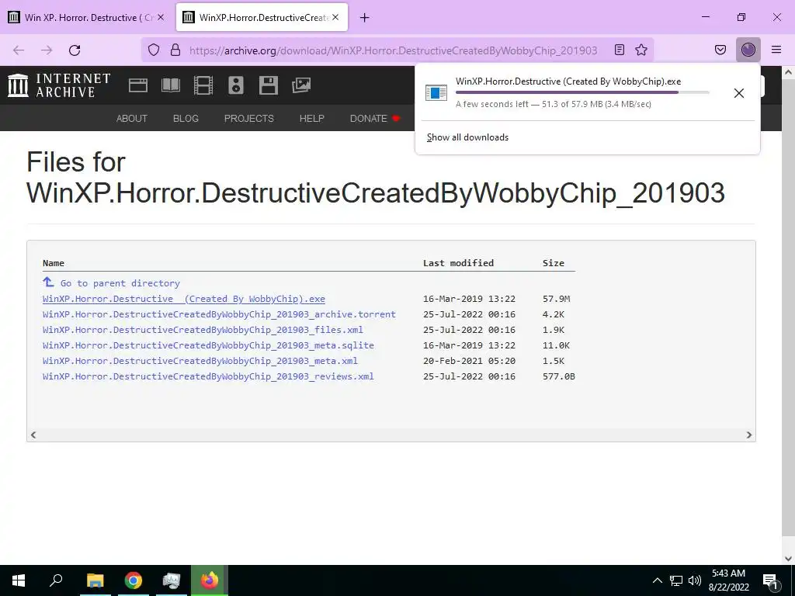Open volume control tray icon
The image size is (795, 596).
695,580
